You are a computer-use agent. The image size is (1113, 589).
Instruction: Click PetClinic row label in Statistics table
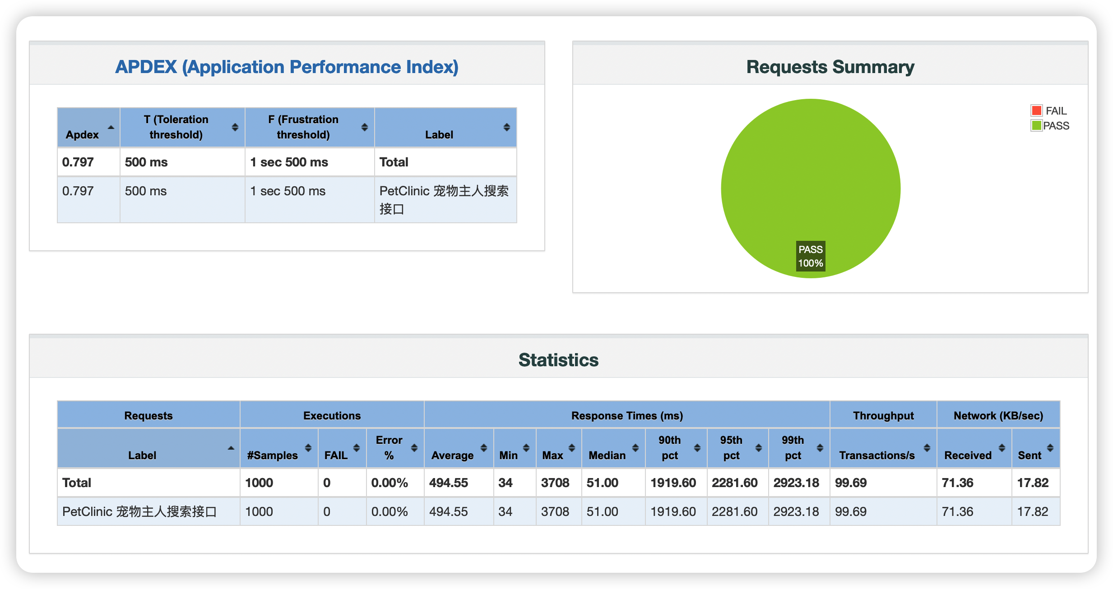pyautogui.click(x=139, y=511)
